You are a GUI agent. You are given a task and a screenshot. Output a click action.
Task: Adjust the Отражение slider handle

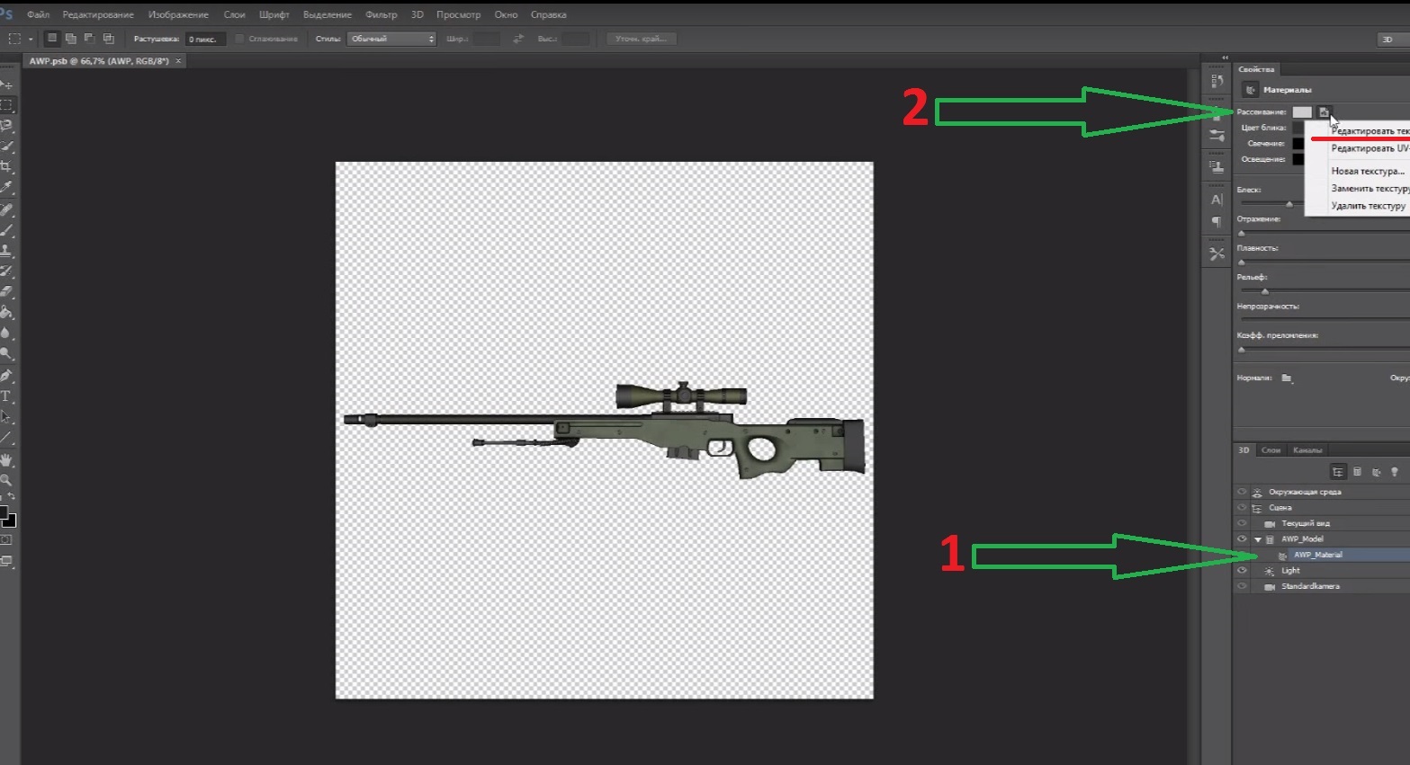coord(1242,233)
